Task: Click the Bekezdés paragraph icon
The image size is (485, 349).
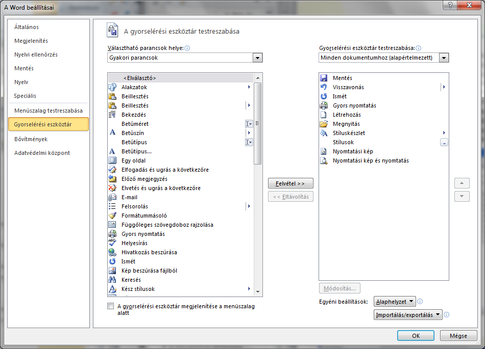Action: [112, 115]
